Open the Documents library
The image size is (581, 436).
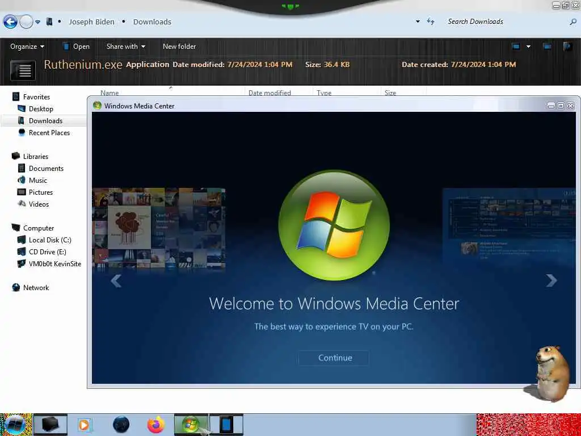pos(46,168)
